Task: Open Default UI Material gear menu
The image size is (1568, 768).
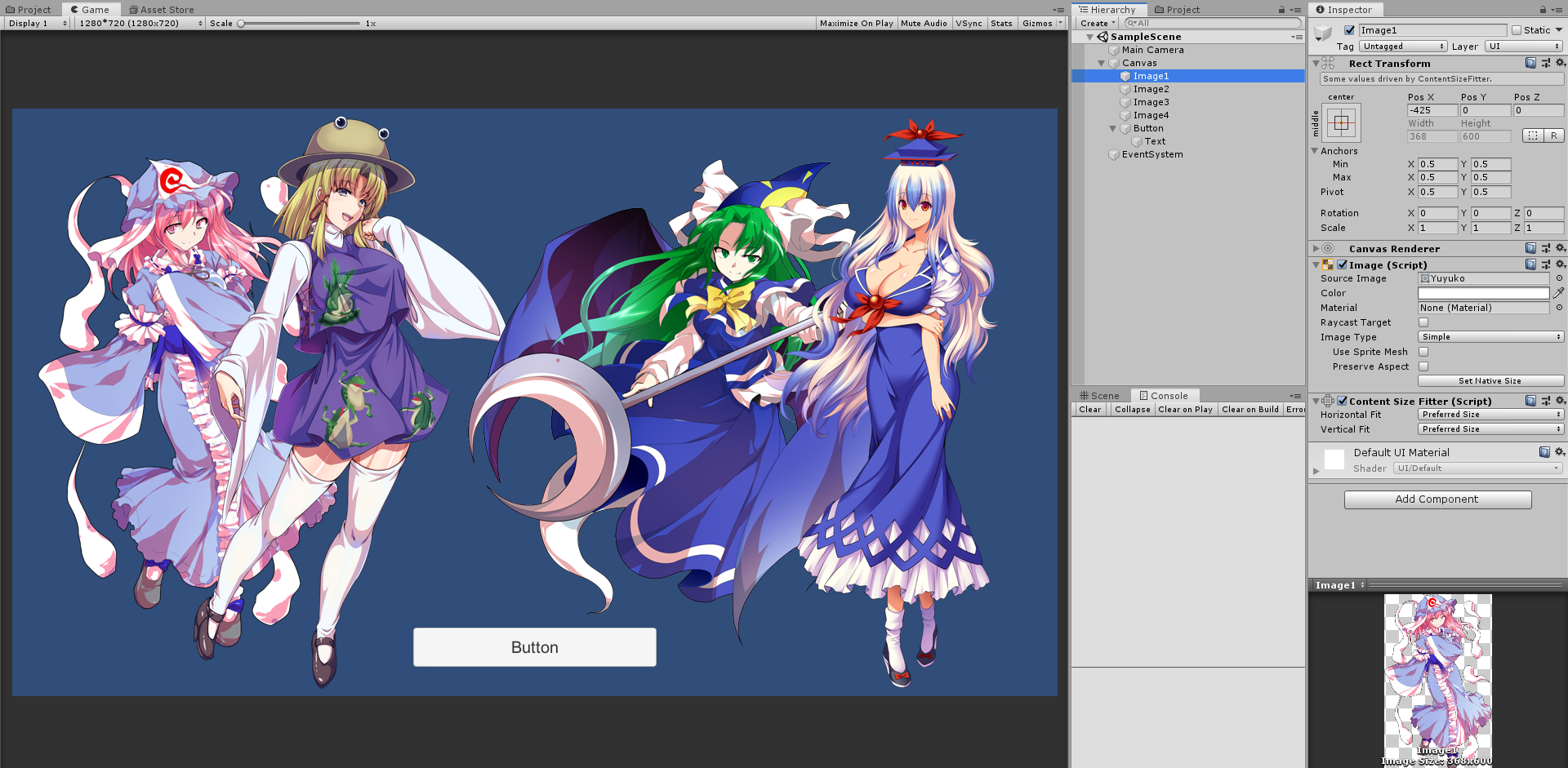Action: (1560, 452)
